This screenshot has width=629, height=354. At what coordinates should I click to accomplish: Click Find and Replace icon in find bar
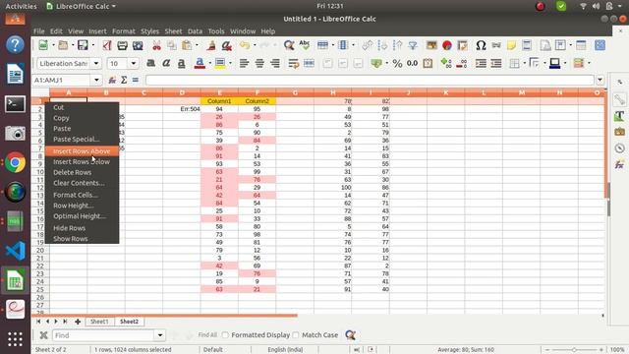click(x=350, y=335)
